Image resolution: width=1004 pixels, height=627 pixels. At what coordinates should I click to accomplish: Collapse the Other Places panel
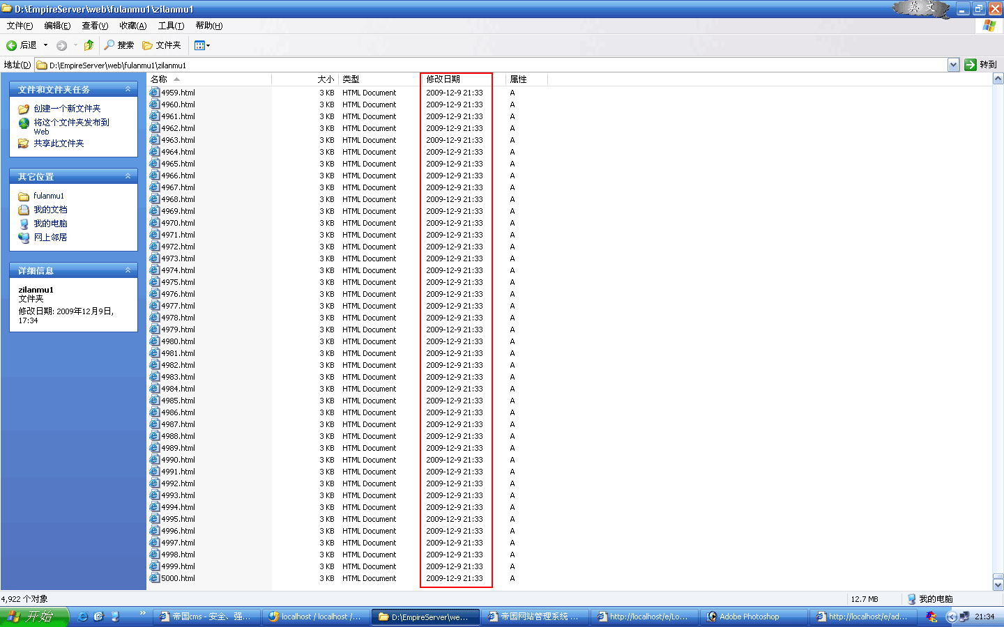click(x=128, y=176)
